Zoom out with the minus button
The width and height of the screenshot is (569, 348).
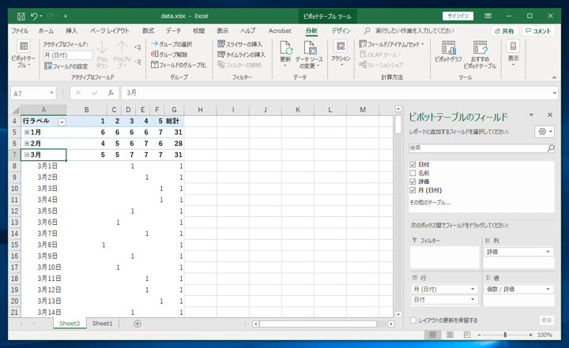(x=479, y=335)
